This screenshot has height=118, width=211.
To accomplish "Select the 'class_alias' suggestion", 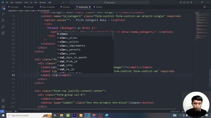I will [85, 38].
